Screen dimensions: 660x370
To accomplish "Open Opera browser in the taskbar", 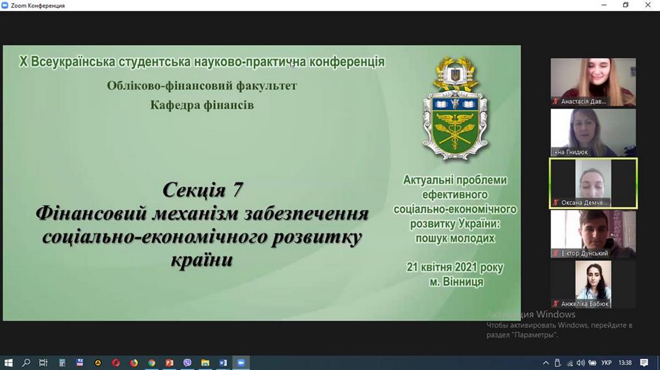I will pos(116,363).
